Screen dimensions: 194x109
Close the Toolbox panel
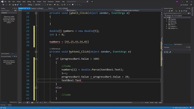16,8
